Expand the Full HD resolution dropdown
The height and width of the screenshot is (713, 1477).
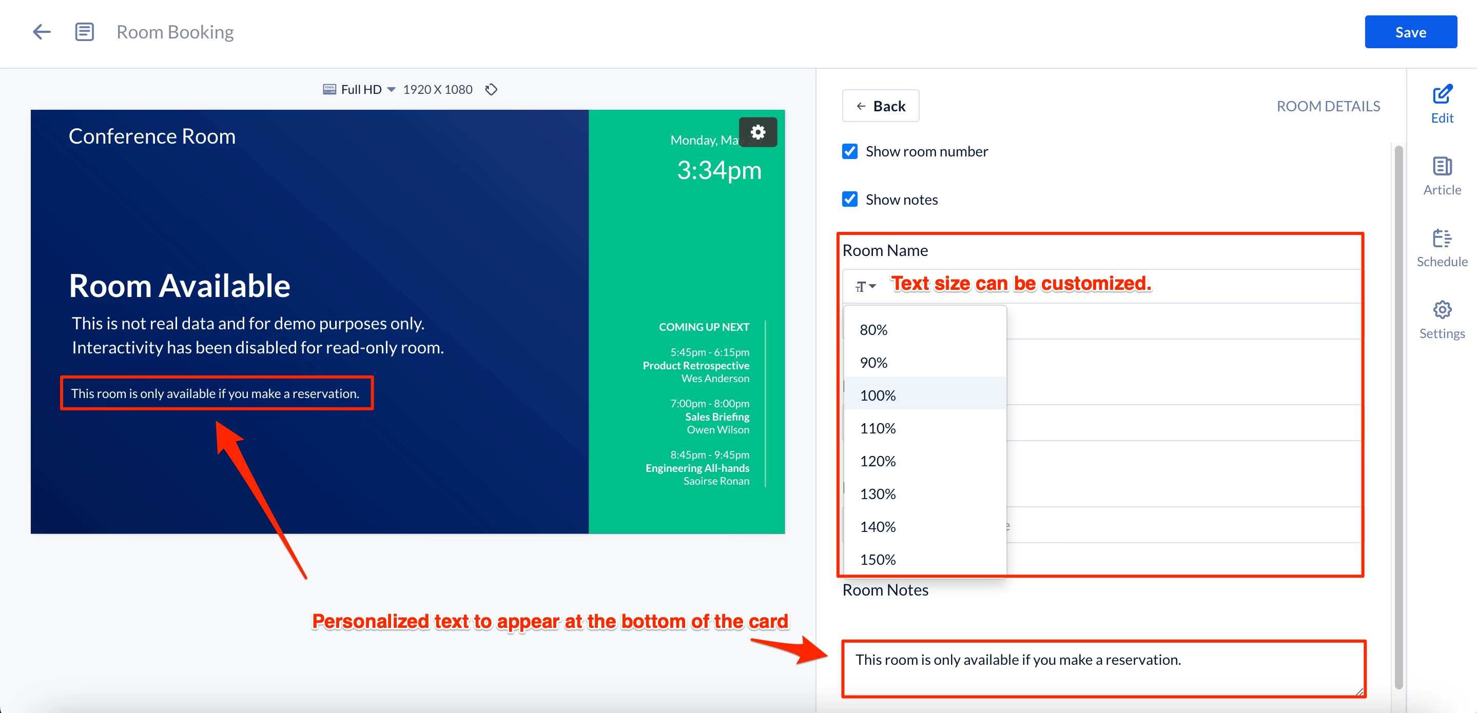tap(391, 89)
